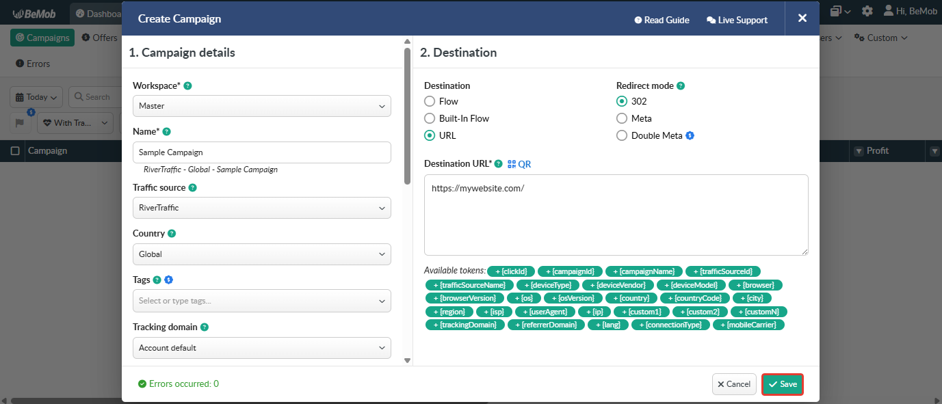
Task: Expand the Country dropdown set to Global
Action: (261, 254)
